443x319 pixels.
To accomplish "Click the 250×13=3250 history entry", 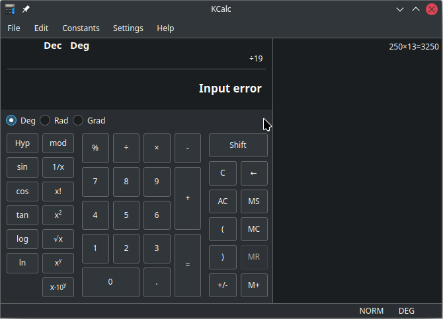I will coord(413,47).
